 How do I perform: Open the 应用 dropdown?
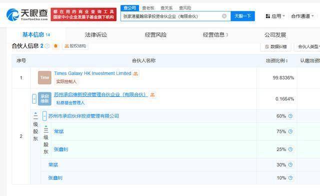(275, 16)
